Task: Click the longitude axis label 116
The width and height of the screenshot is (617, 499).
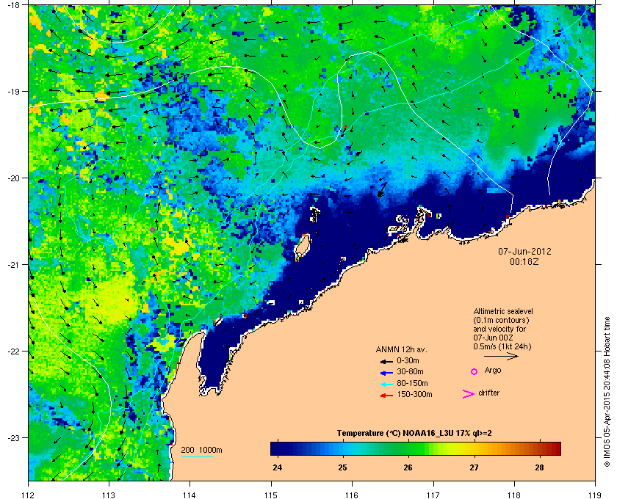Action: coord(352,495)
